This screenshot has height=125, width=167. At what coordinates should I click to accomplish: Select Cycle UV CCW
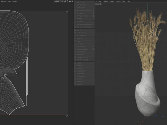coord(84,71)
